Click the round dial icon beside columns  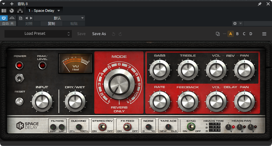tap(12, 11)
